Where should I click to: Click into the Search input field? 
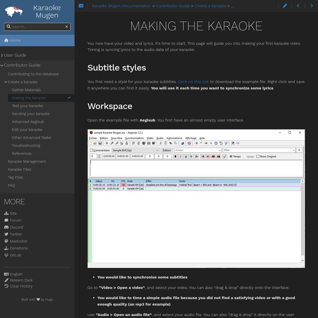(38, 27)
